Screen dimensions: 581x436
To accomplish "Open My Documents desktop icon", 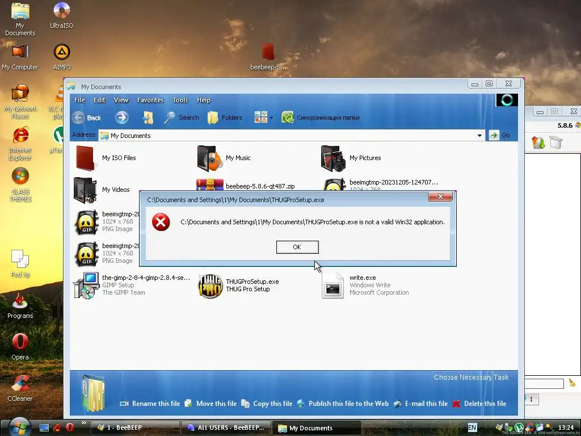I will coord(20,19).
